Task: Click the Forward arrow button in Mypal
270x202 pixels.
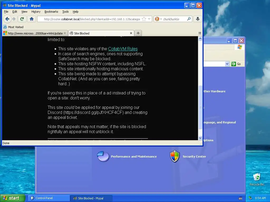Action: pos(14,19)
